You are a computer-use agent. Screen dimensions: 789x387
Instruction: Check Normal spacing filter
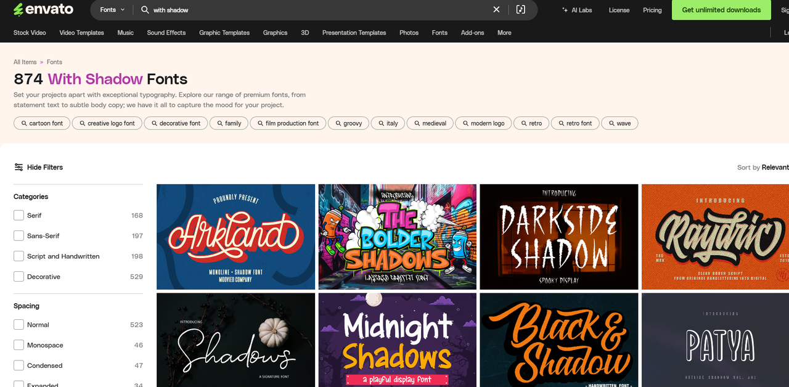(18, 324)
